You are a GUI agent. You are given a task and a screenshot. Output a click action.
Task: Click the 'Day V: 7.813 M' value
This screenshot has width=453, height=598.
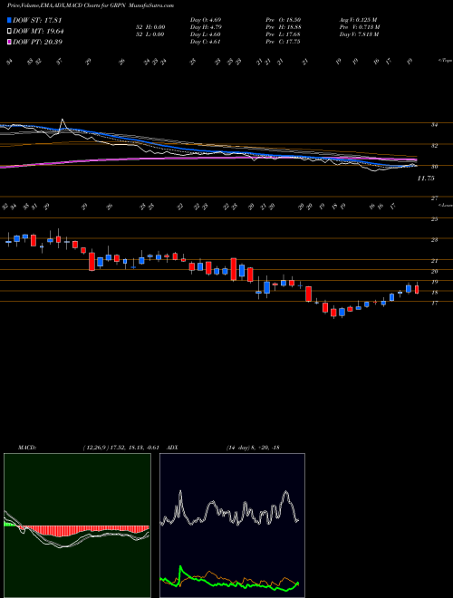361,34
